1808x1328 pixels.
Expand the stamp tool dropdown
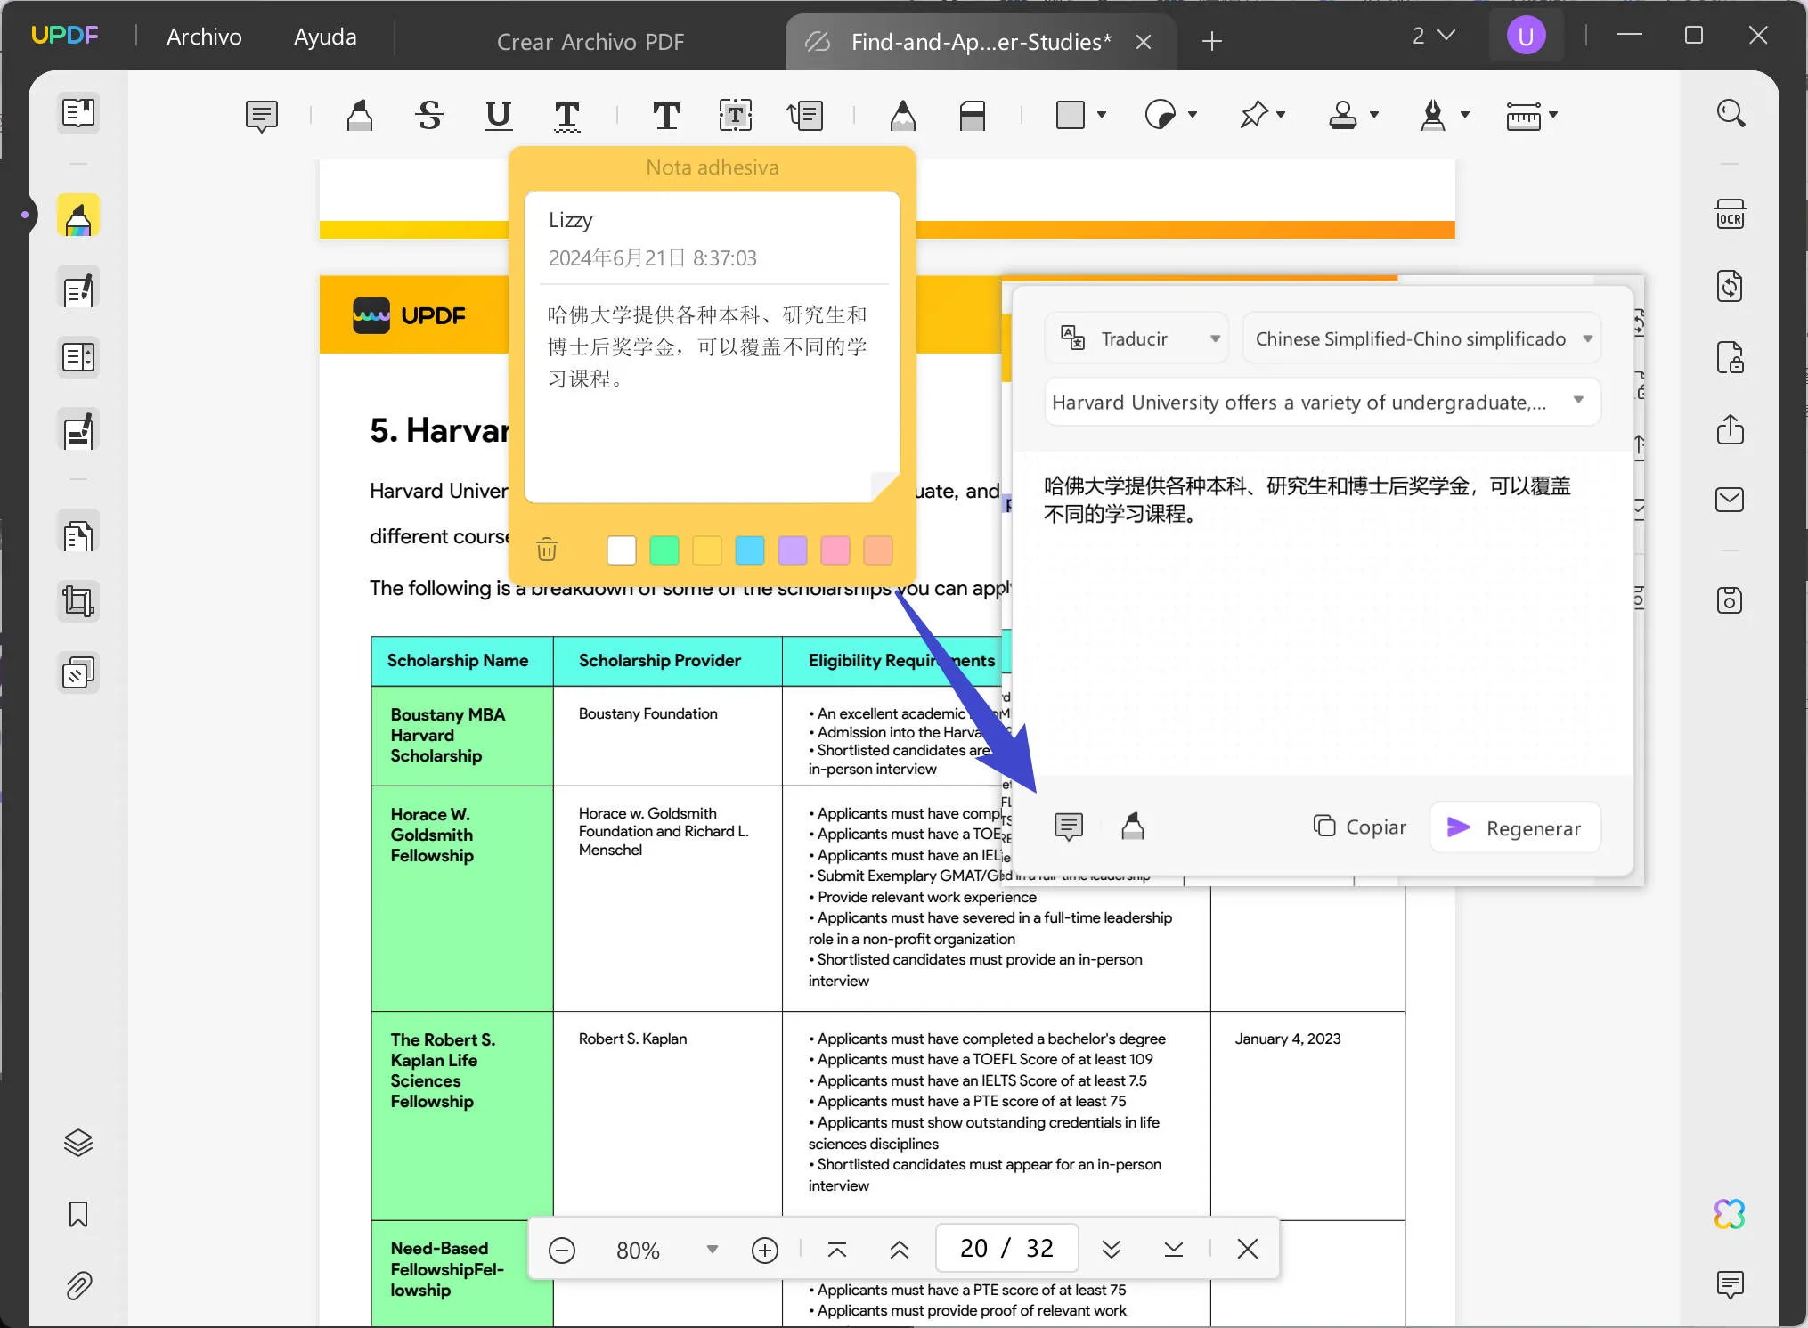coord(1374,115)
